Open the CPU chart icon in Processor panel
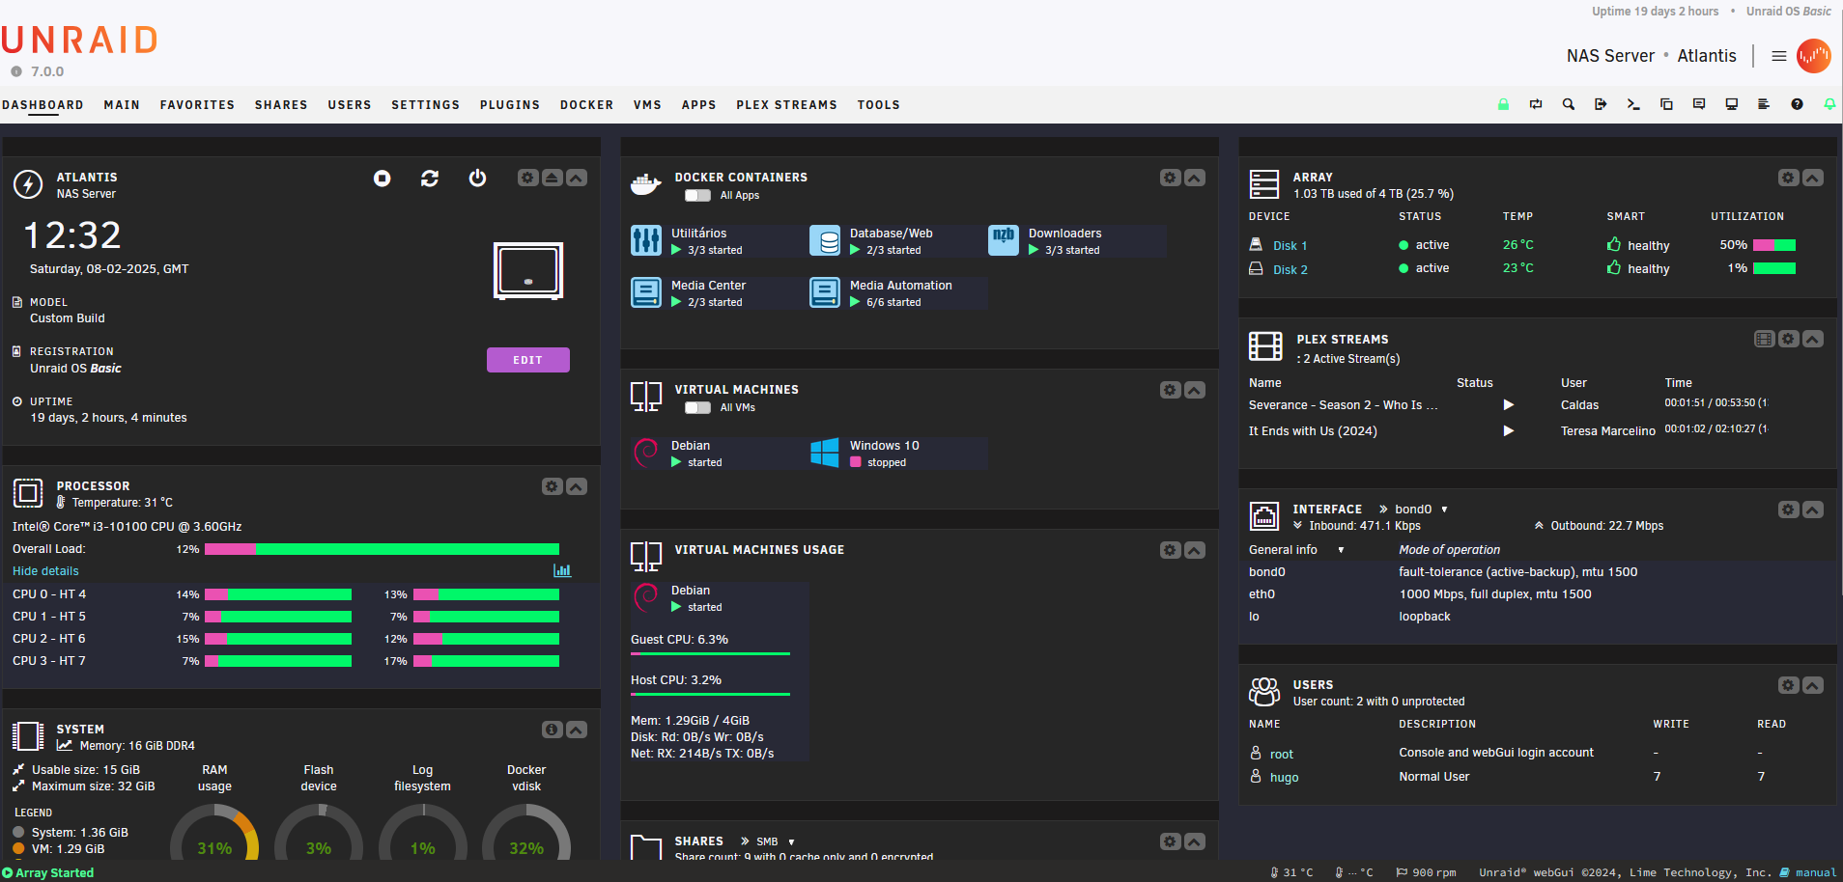The image size is (1843, 882). 562,570
